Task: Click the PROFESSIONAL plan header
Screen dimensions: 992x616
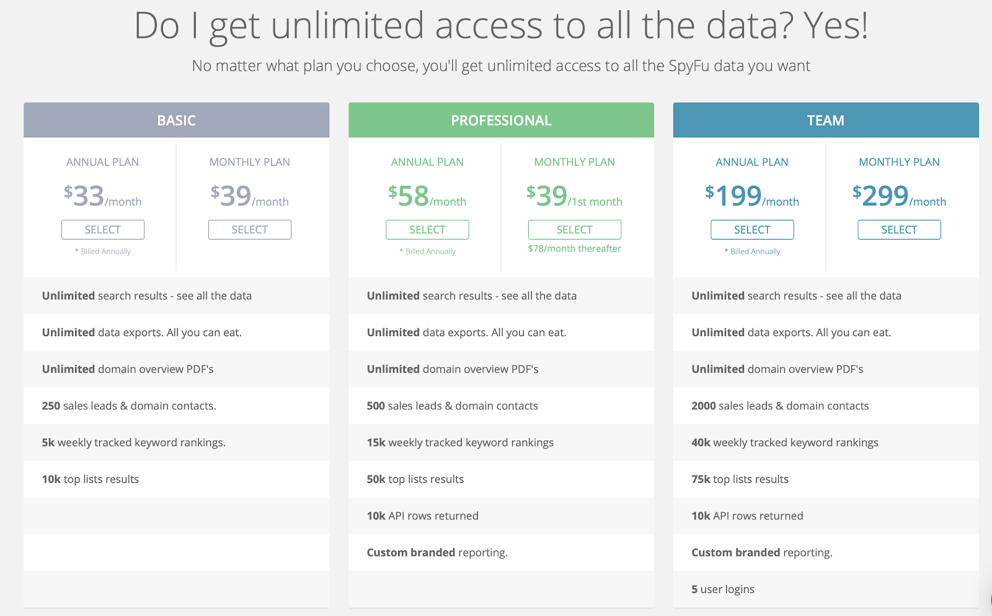Action: 501,120
